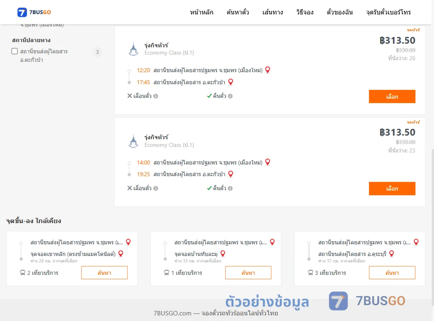Open origin map pin in บ้านทับละมุ card
The height and width of the screenshot is (321, 434).
272,242
